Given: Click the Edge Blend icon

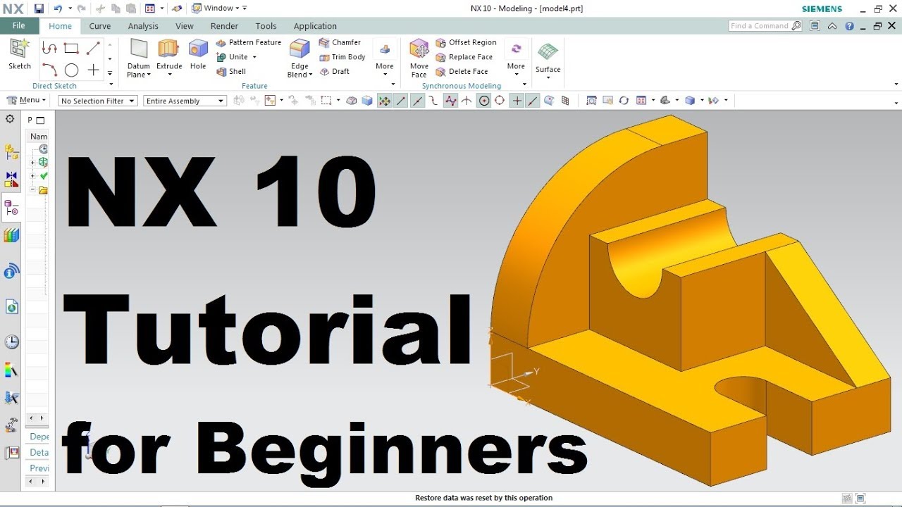Looking at the screenshot, I should point(299,49).
